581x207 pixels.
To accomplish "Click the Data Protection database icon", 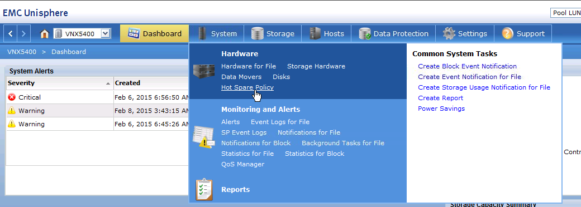I will click(365, 33).
